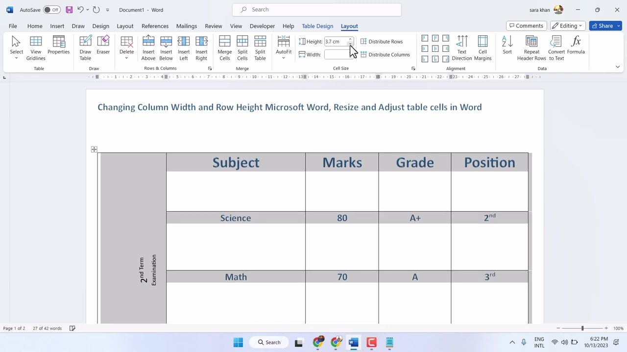The image size is (627, 352).
Task: Switch to the Insert tab
Action: (x=57, y=26)
